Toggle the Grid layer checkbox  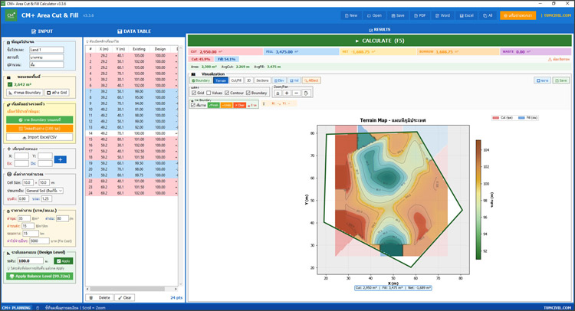pos(195,93)
